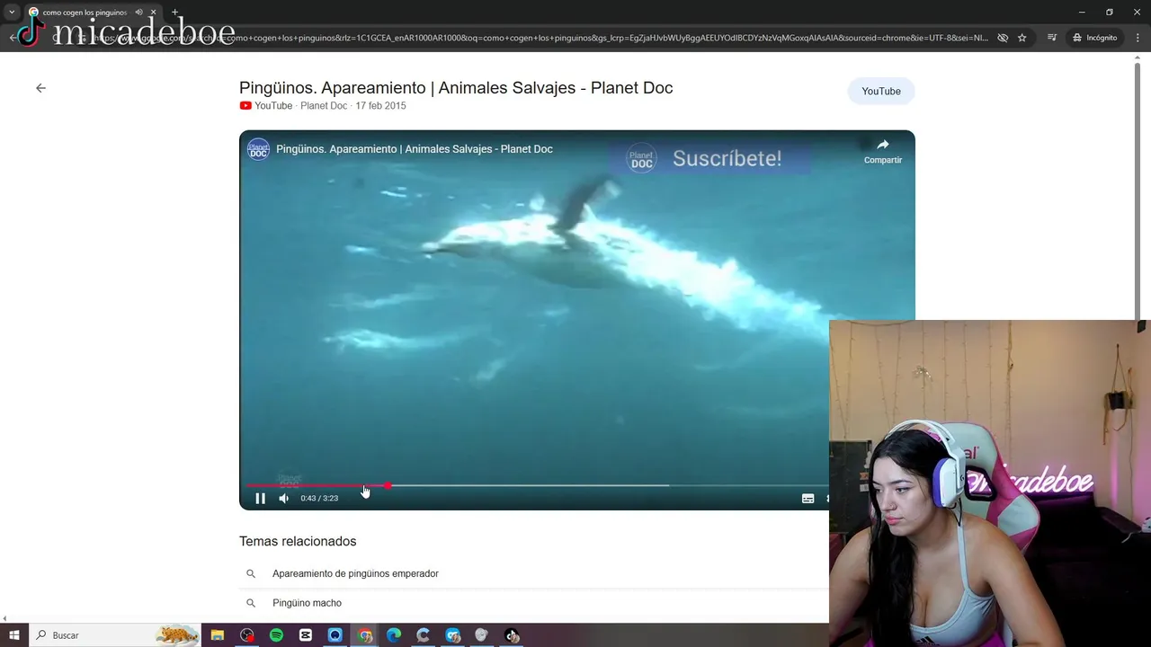
Task: Toggle video subtitles icon
Action: point(807,498)
